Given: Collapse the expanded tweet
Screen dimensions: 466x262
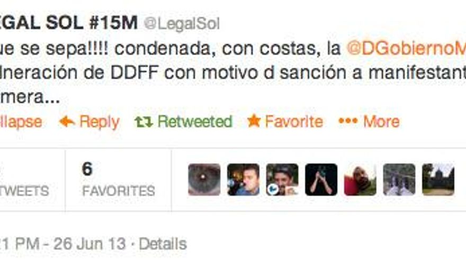Looking at the screenshot, I should tap(21, 122).
